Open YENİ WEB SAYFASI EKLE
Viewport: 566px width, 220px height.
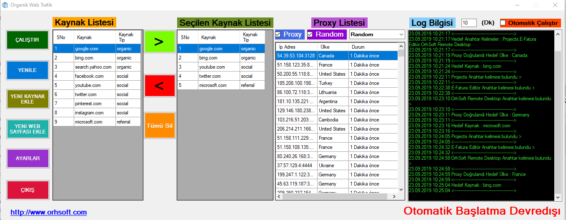click(28, 129)
